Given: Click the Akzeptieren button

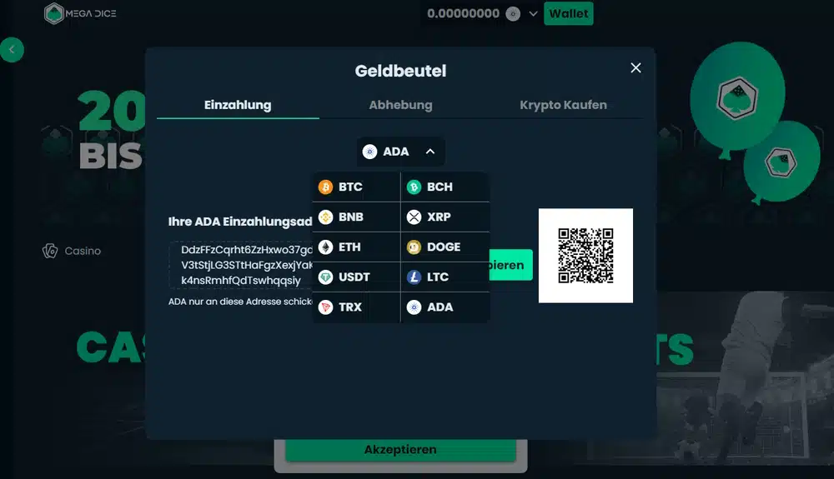Looking at the screenshot, I should tap(400, 450).
